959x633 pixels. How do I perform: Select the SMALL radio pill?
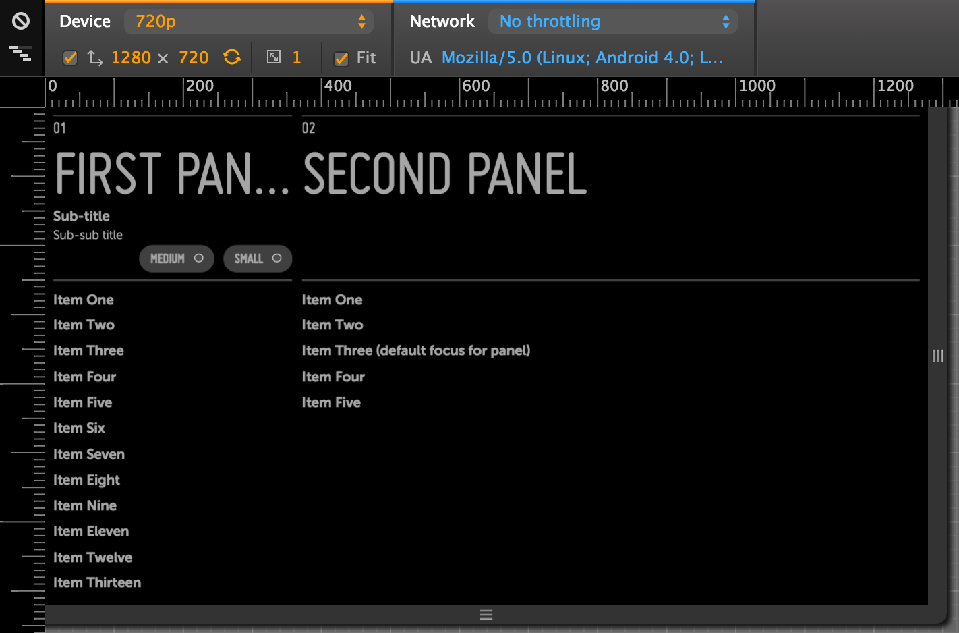(x=257, y=258)
